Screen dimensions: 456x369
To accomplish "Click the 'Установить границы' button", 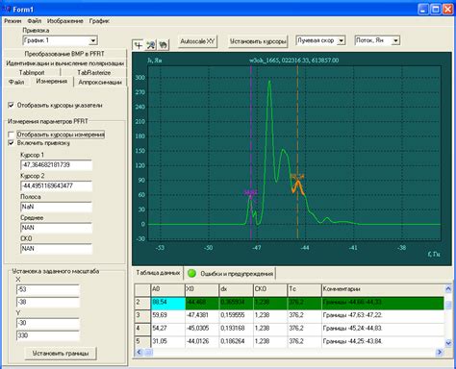I will [x=61, y=354].
